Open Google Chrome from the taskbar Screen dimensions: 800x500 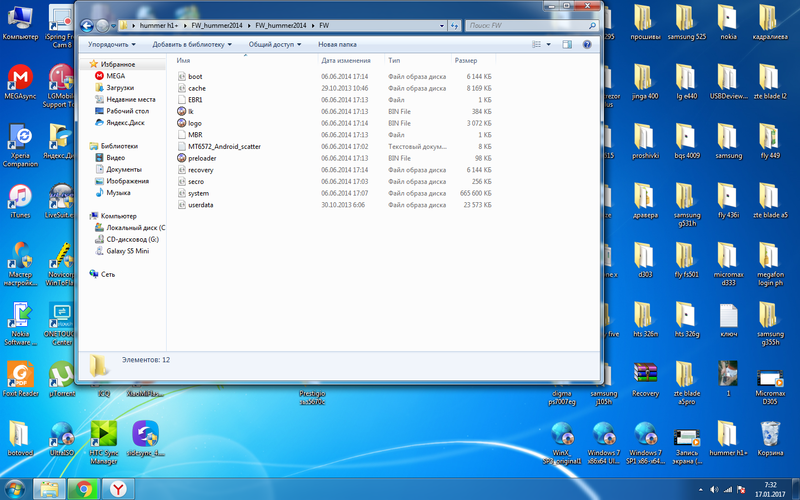84,489
